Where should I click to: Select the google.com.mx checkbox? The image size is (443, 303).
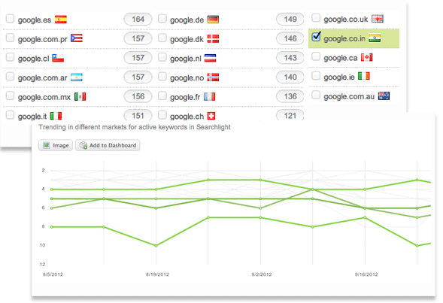coord(11,95)
